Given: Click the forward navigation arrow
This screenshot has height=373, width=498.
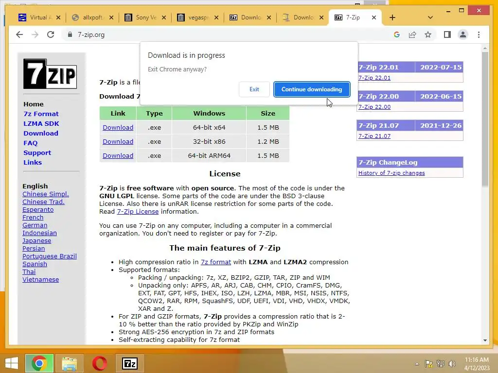Looking at the screenshot, I should coord(35,34).
